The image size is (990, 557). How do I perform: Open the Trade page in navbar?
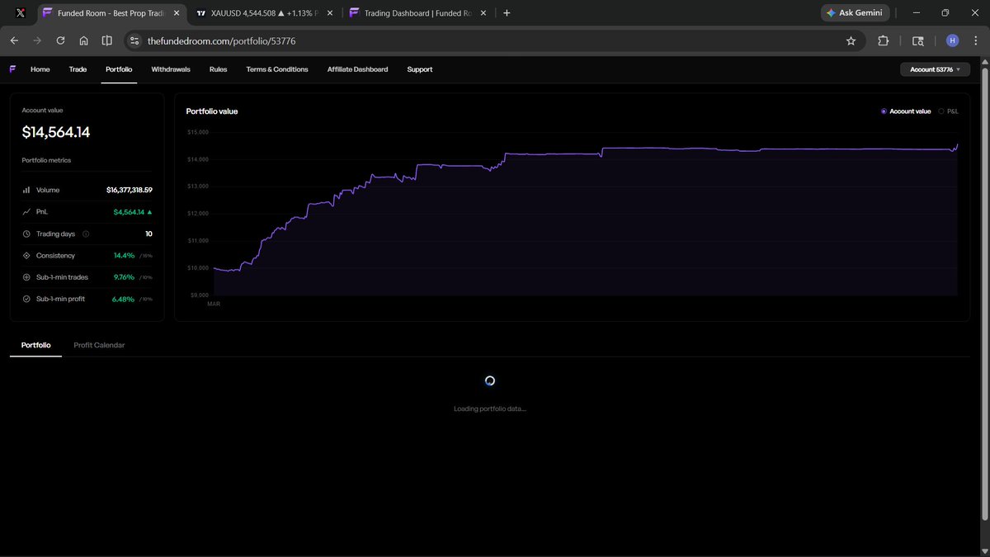click(78, 69)
